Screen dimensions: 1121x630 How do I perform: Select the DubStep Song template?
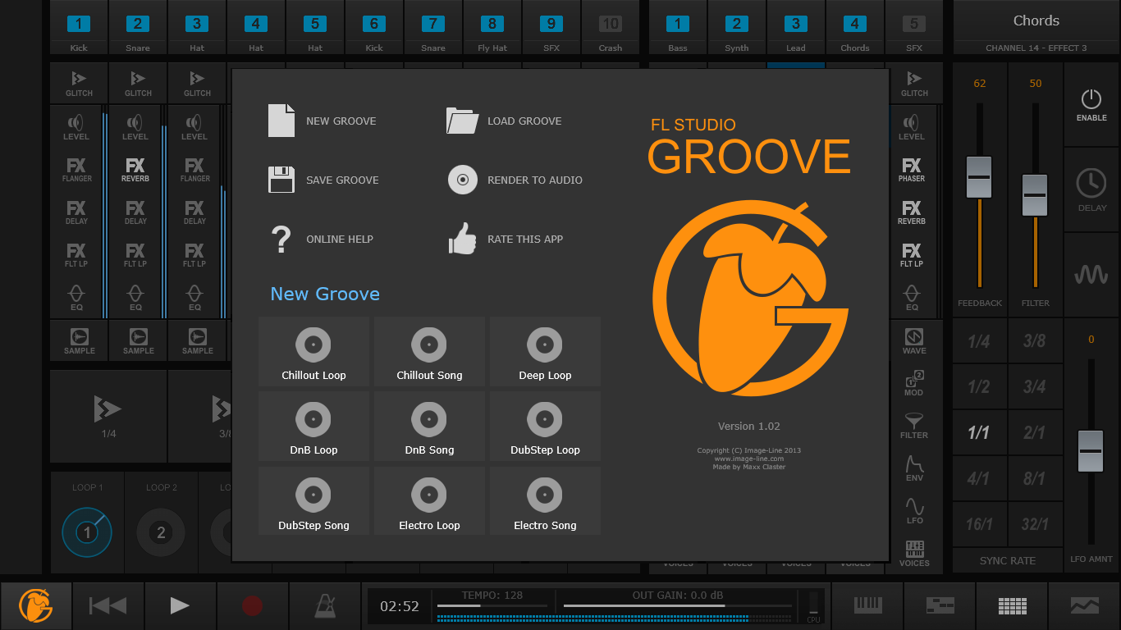click(313, 501)
